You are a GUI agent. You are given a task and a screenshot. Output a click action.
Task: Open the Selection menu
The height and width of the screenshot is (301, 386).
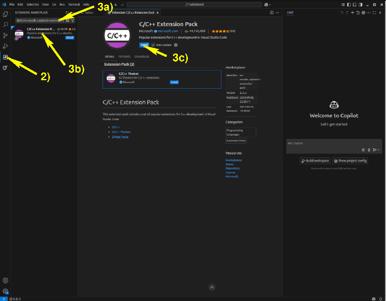(x=33, y=4)
